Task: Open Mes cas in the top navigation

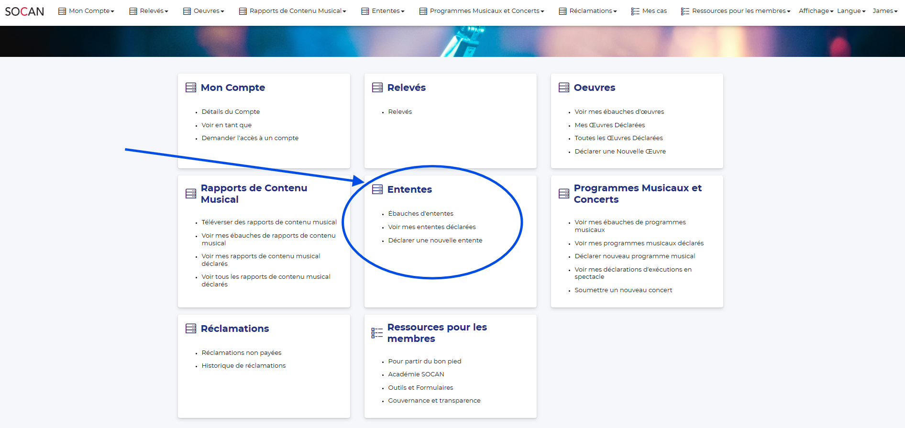Action: tap(649, 11)
